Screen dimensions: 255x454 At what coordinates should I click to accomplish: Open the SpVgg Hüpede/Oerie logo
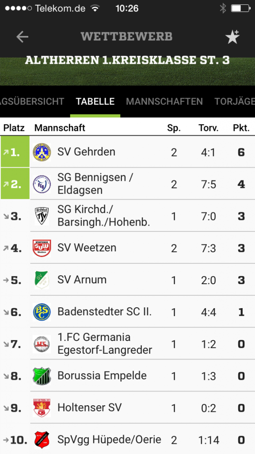pyautogui.click(x=42, y=440)
